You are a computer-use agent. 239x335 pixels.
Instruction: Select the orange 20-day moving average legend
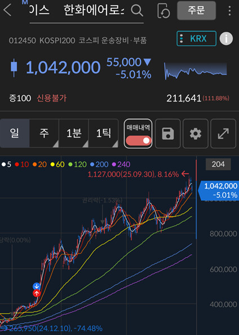39,164
